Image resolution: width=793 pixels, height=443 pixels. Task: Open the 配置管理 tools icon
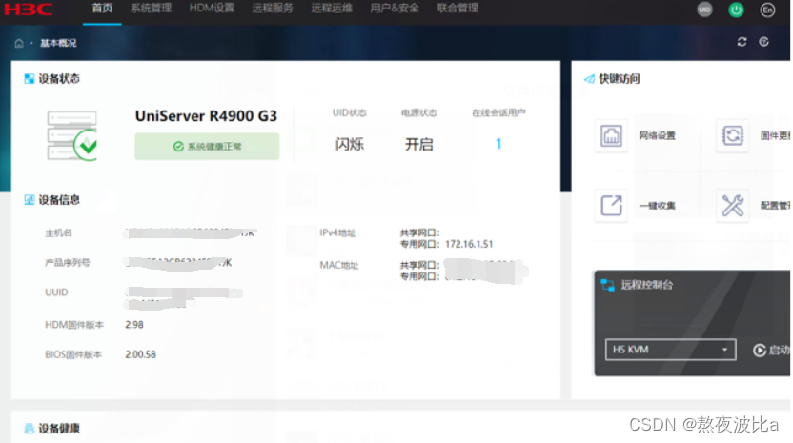click(x=732, y=206)
